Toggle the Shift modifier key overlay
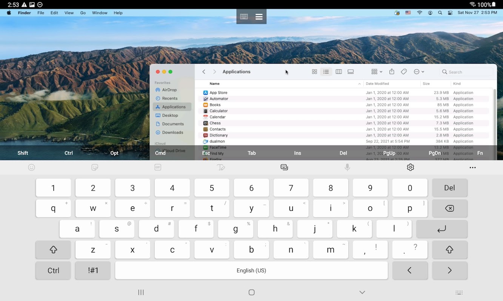The height and width of the screenshot is (301, 503). tap(23, 153)
